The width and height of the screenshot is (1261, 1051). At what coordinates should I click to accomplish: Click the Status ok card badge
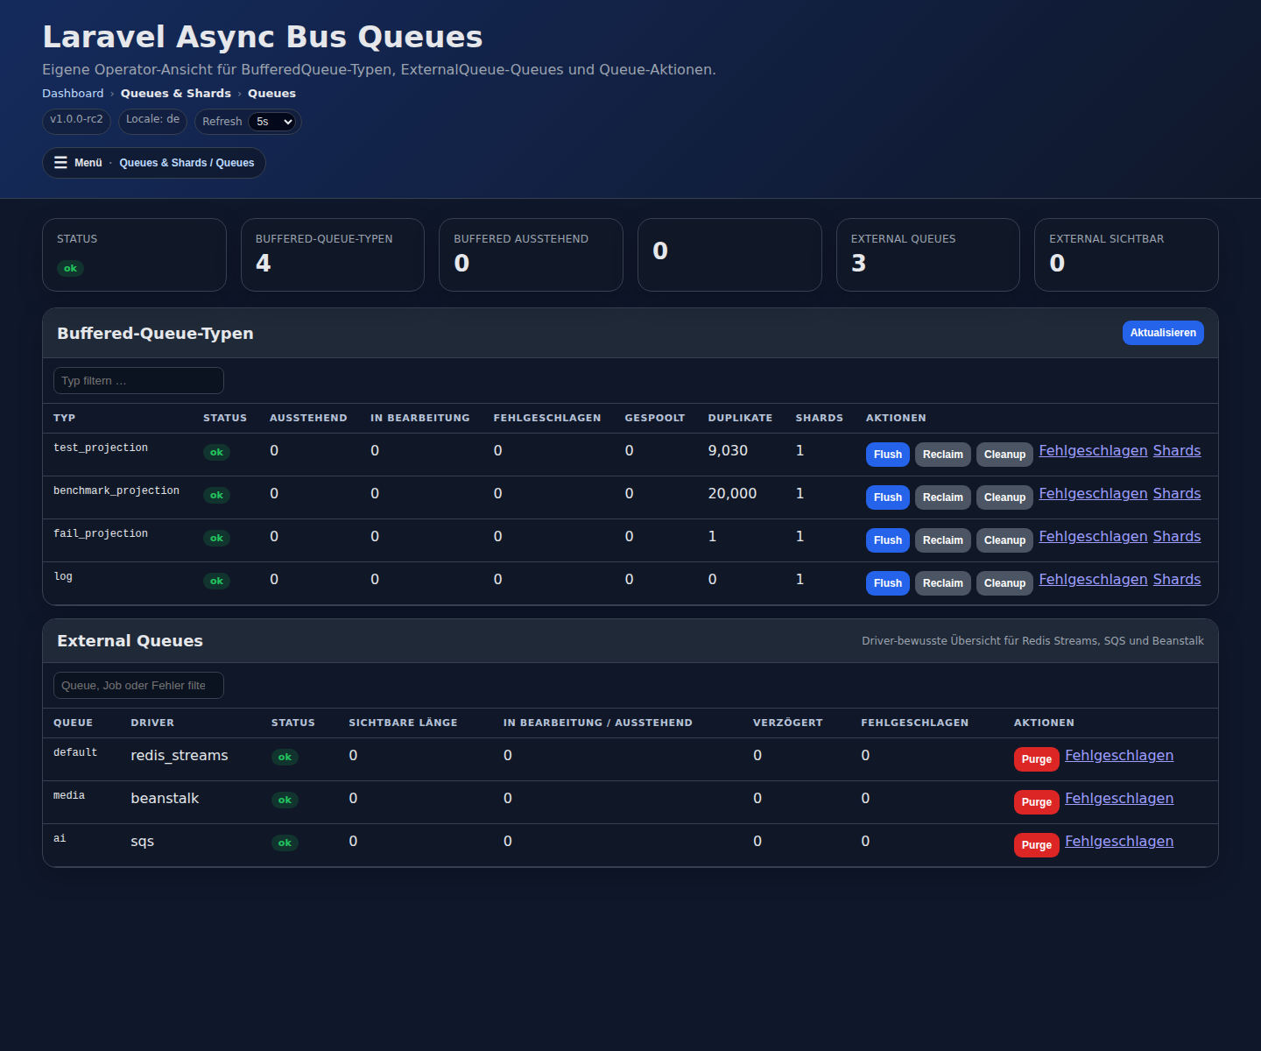[x=70, y=268]
